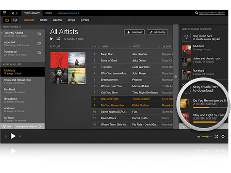Skip to the next track
The image size is (231, 173).
20,136
